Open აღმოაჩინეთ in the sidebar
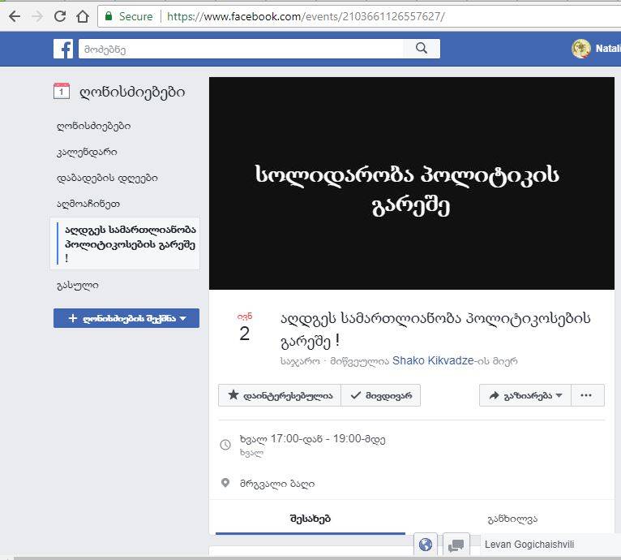 88,205
